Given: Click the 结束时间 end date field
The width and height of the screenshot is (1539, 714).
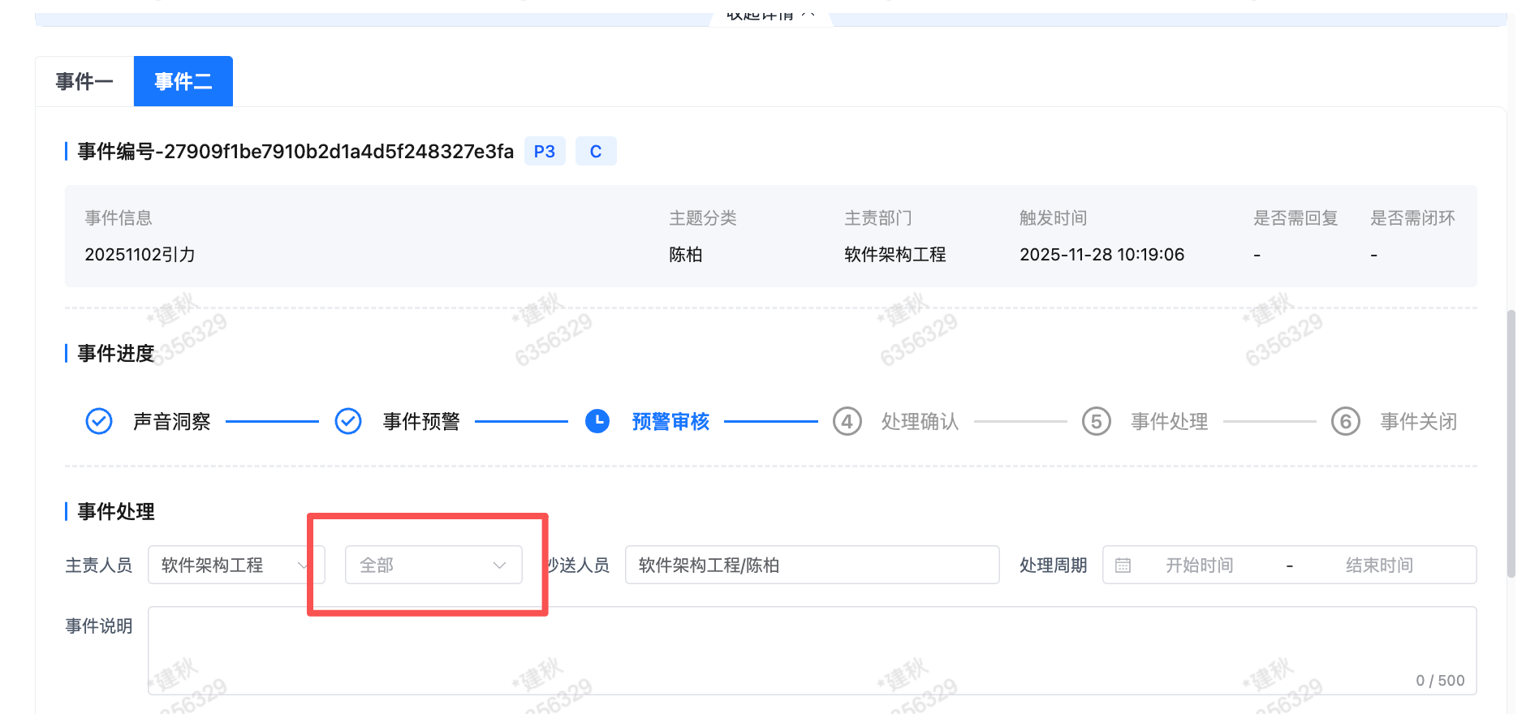Looking at the screenshot, I should click(x=1379, y=566).
